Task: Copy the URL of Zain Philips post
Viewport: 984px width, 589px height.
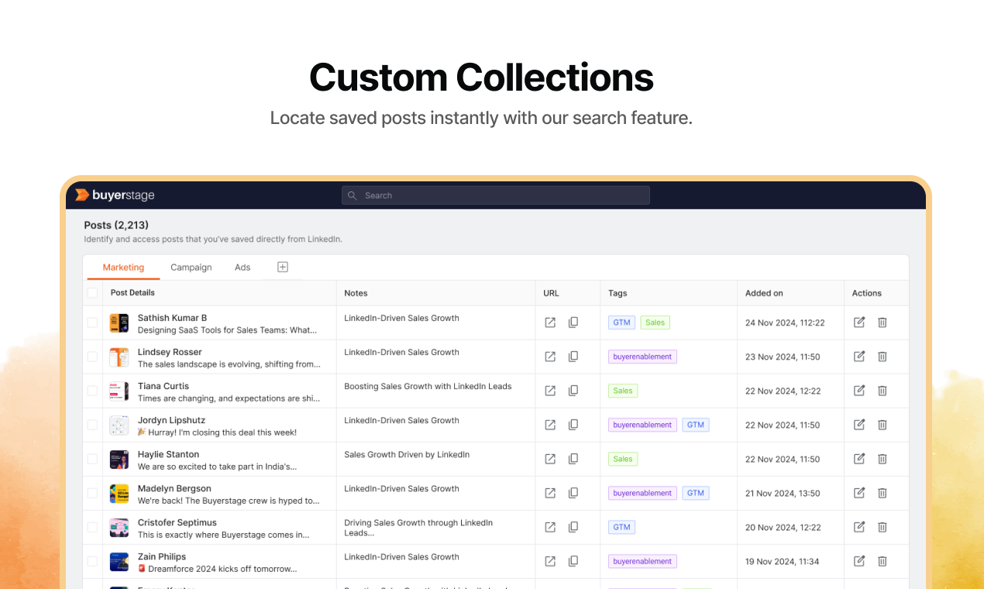Action: (573, 561)
